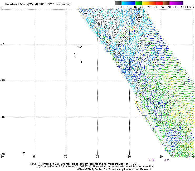Screen dimensions: 195x171
Task: Click the longitude label '85'
Action: tap(161, 157)
